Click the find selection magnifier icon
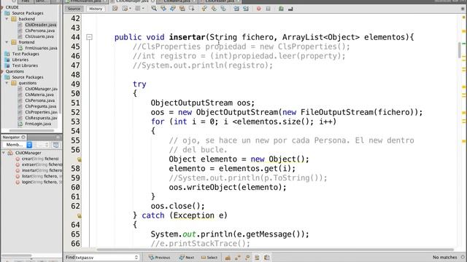This screenshot has height=262, width=467. click(154, 9)
